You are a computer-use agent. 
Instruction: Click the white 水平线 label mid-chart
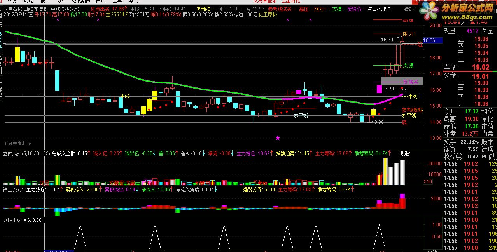pos(301,115)
